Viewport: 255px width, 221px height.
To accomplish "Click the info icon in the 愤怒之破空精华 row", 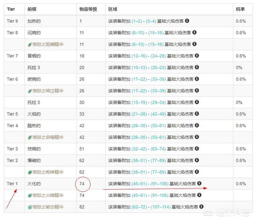I will (x=201, y=207).
